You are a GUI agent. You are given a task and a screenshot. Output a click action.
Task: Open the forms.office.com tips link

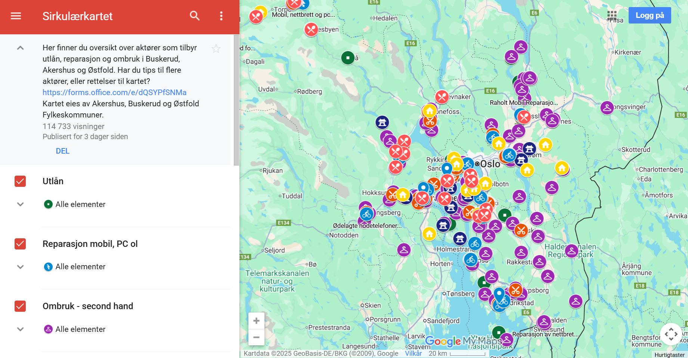[114, 92]
